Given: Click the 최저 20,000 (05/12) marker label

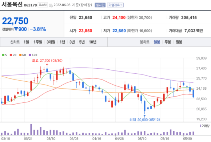Looking at the screenshot, I should pyautogui.click(x=145, y=119).
